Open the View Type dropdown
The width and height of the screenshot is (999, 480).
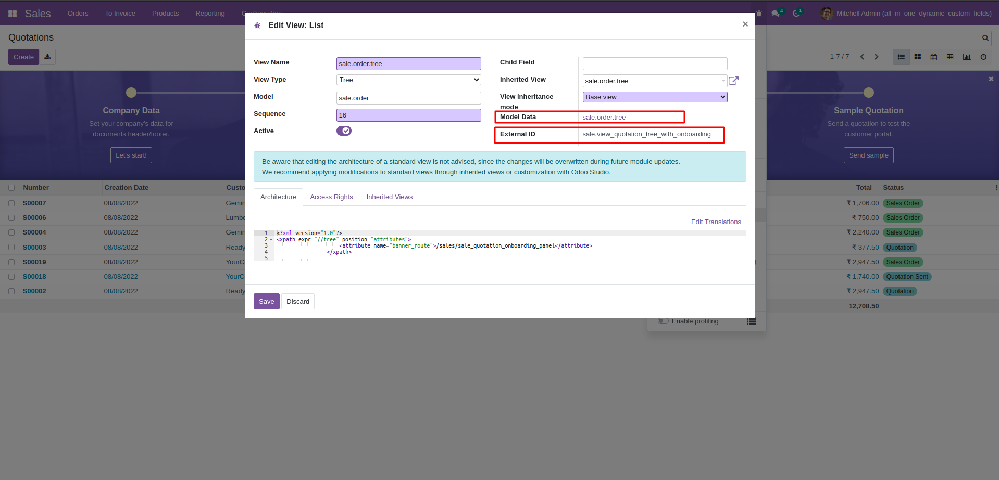click(x=408, y=80)
